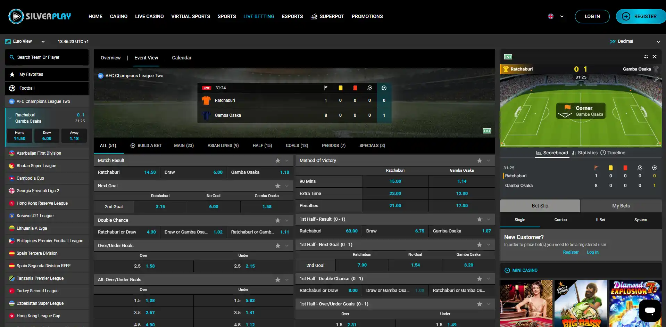Click the Azerbaijan First Division flag icon
666x327 pixels.
[x=12, y=153]
